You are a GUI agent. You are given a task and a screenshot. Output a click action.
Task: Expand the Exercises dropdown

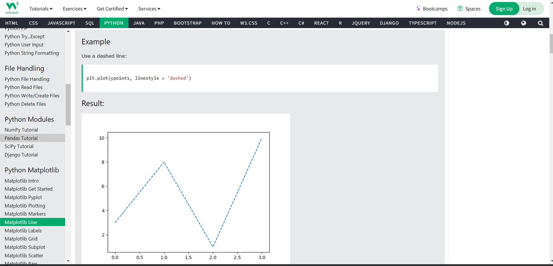(x=74, y=9)
